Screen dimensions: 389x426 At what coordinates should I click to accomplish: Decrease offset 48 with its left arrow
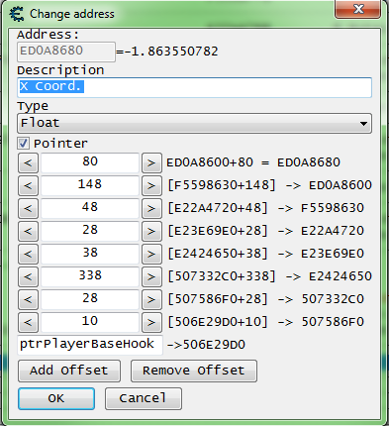click(x=28, y=208)
